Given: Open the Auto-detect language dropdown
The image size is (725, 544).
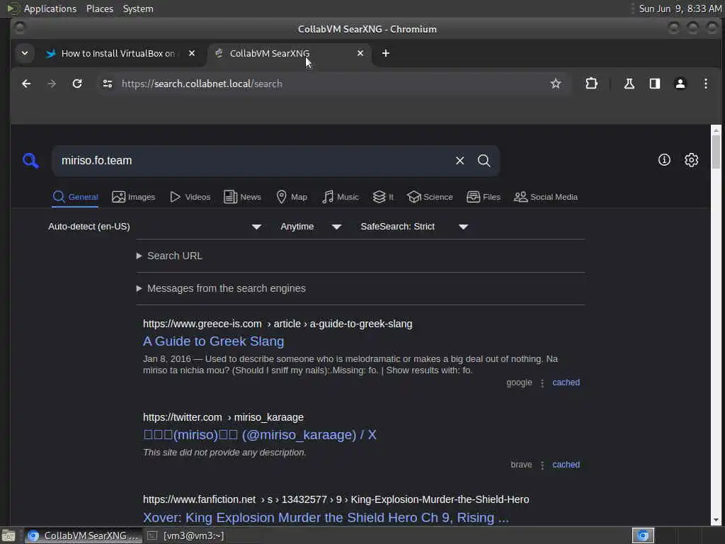Looking at the screenshot, I should (155, 227).
